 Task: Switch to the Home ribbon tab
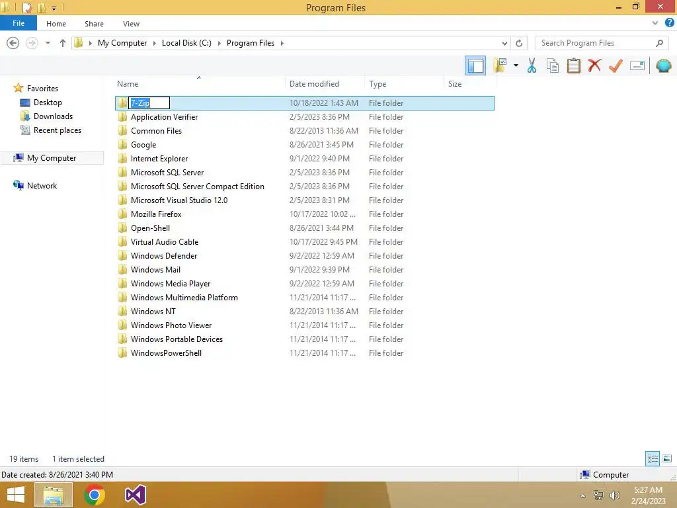[56, 24]
